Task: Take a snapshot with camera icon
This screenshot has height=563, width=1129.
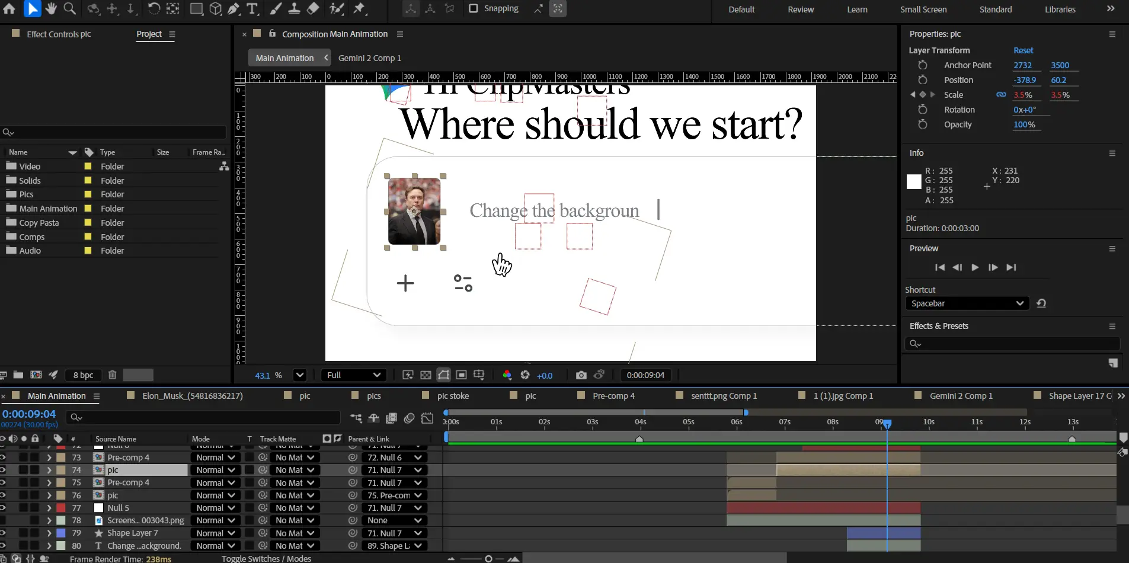Action: coord(581,375)
